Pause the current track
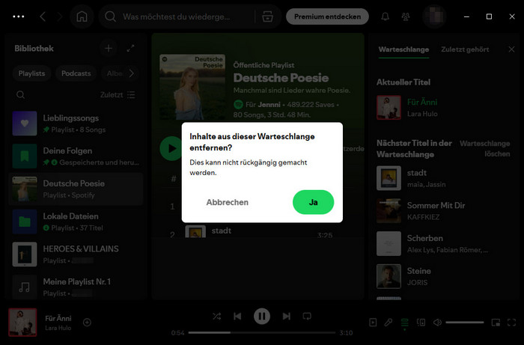 (x=262, y=316)
